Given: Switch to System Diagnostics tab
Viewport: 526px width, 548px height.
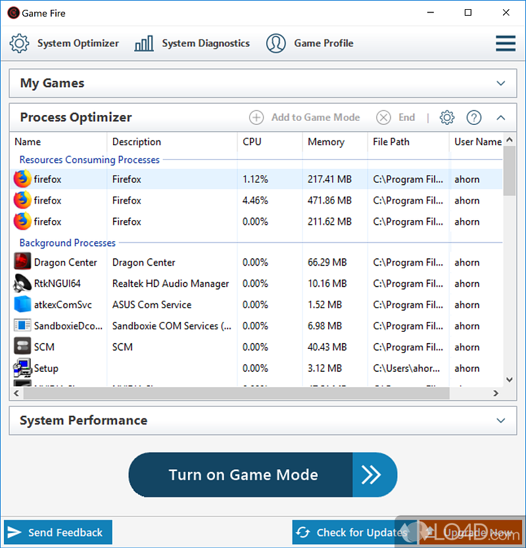Looking at the screenshot, I should coord(192,43).
